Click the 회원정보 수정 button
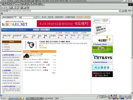 click(x=45, y=30)
